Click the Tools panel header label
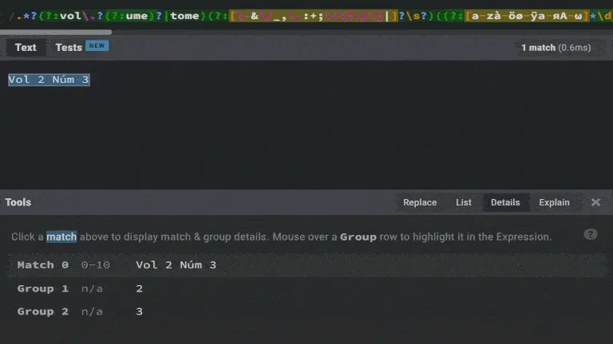This screenshot has height=344, width=613. 18,202
